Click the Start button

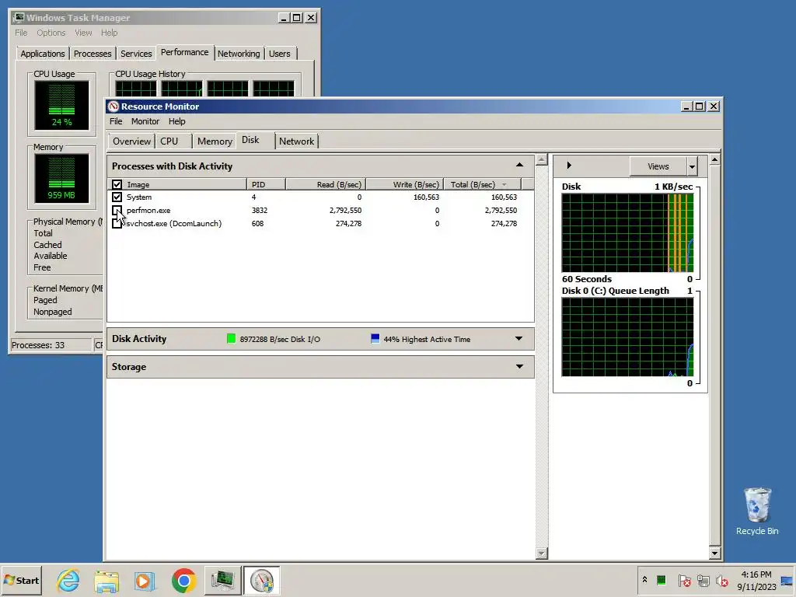click(21, 581)
